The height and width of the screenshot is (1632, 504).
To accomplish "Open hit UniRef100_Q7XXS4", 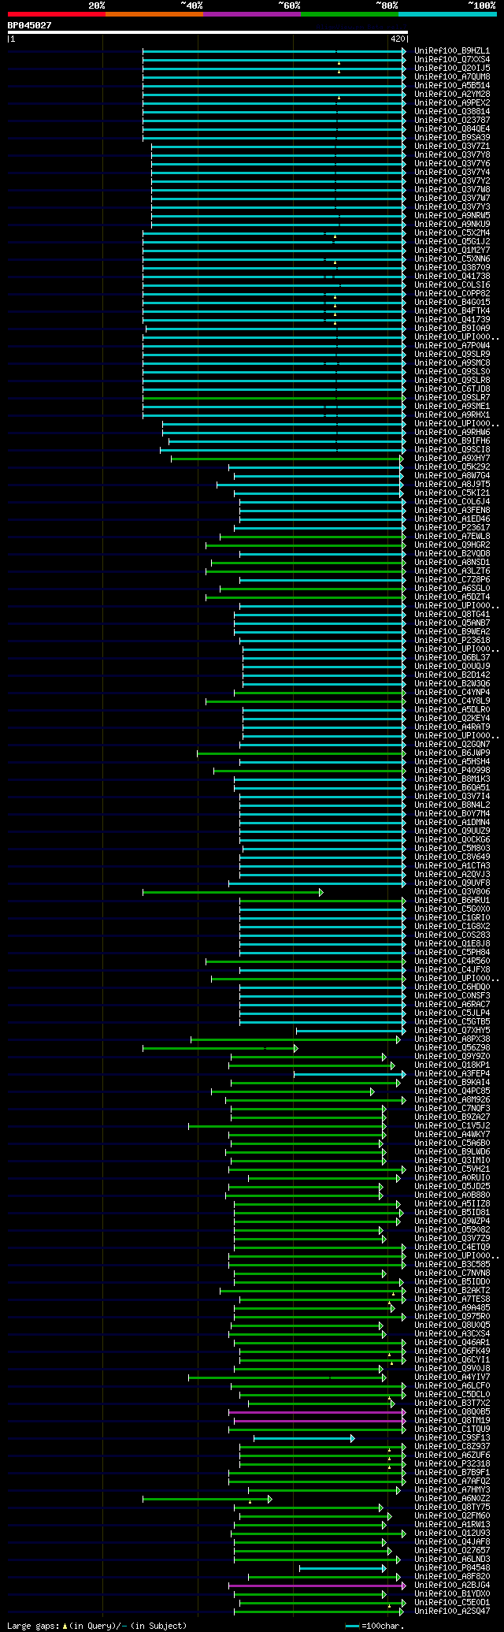I will click(x=452, y=59).
